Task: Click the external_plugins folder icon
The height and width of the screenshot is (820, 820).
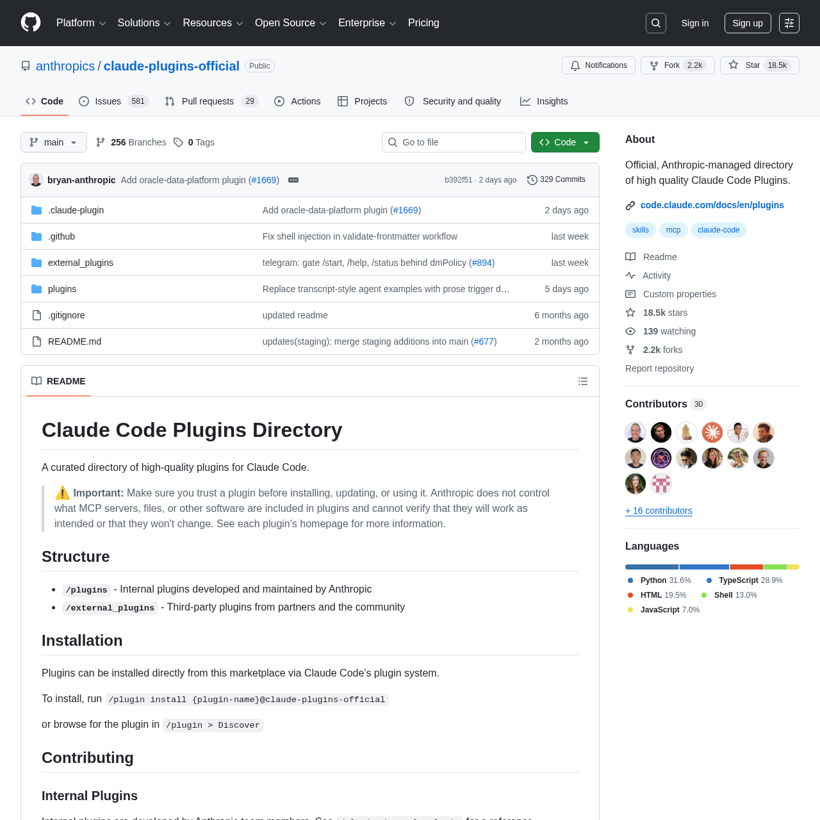Action: point(37,263)
